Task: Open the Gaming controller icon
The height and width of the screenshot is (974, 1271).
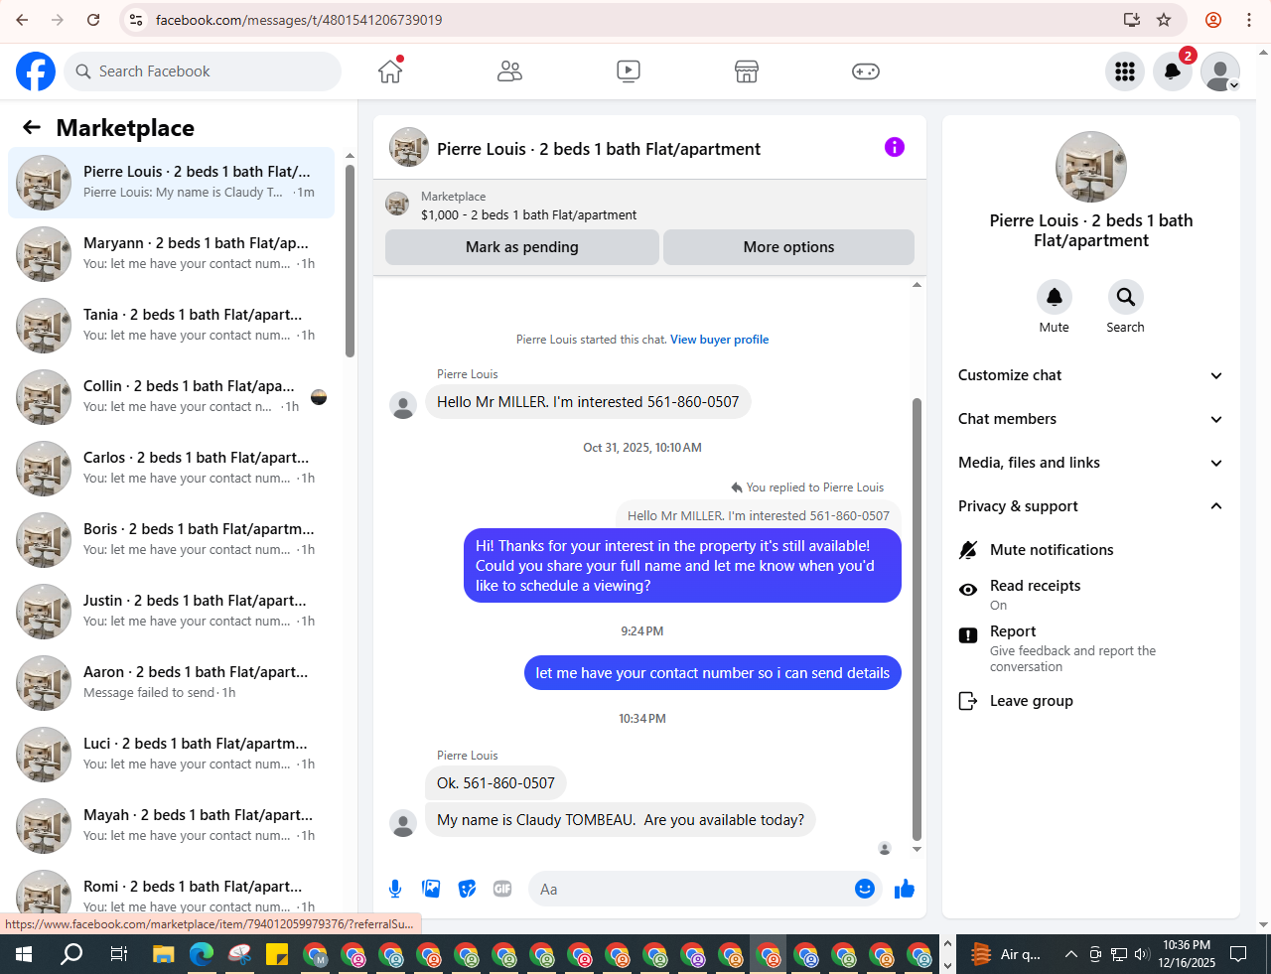Action: click(866, 71)
